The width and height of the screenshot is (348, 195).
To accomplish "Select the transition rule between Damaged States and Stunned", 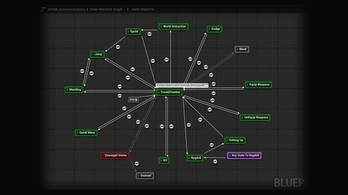I will pyautogui.click(x=137, y=164).
